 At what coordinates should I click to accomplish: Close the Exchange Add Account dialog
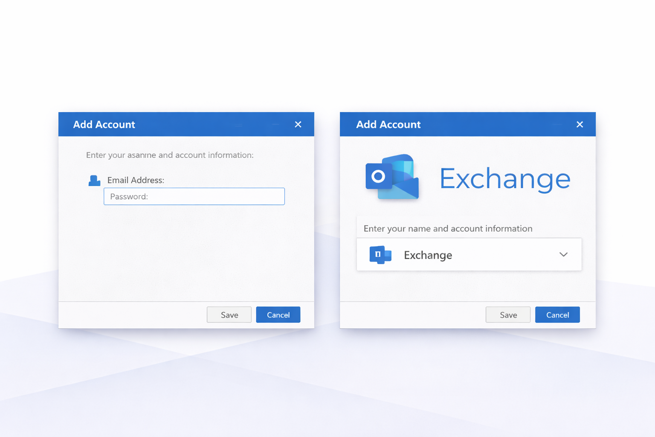click(580, 124)
